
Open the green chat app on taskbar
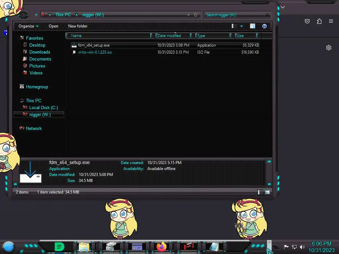59,247
